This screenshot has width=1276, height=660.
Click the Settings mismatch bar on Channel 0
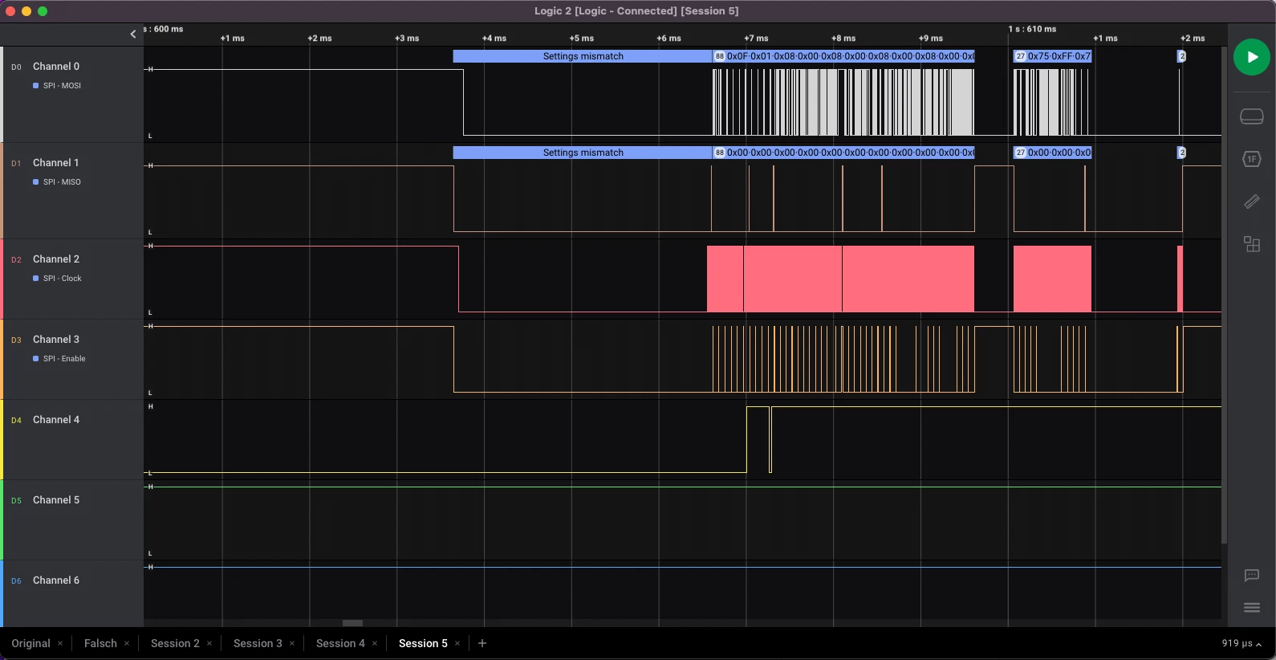pyautogui.click(x=583, y=56)
